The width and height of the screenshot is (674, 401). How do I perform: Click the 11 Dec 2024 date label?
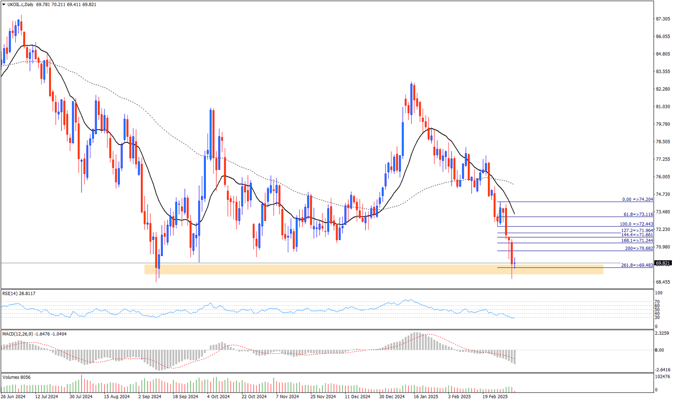pos(357,397)
